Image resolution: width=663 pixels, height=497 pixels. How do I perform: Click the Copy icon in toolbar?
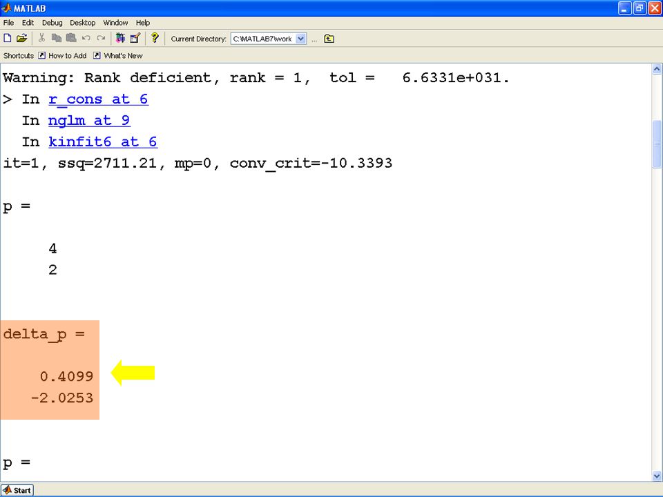56,39
